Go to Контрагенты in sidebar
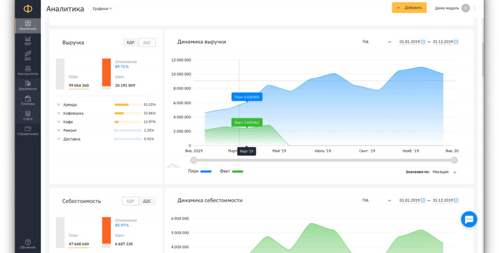The height and width of the screenshot is (253, 499). tap(28, 70)
